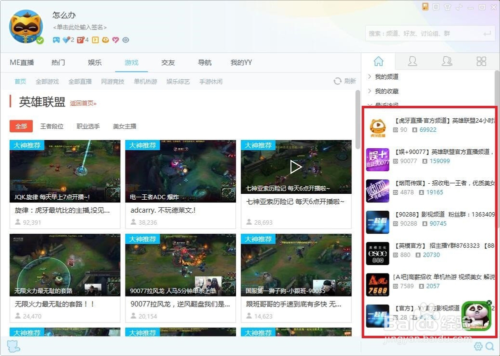Click the yellow play-square badge icon
Image resolution: width=500 pixels, height=356 pixels.
tap(95, 40)
